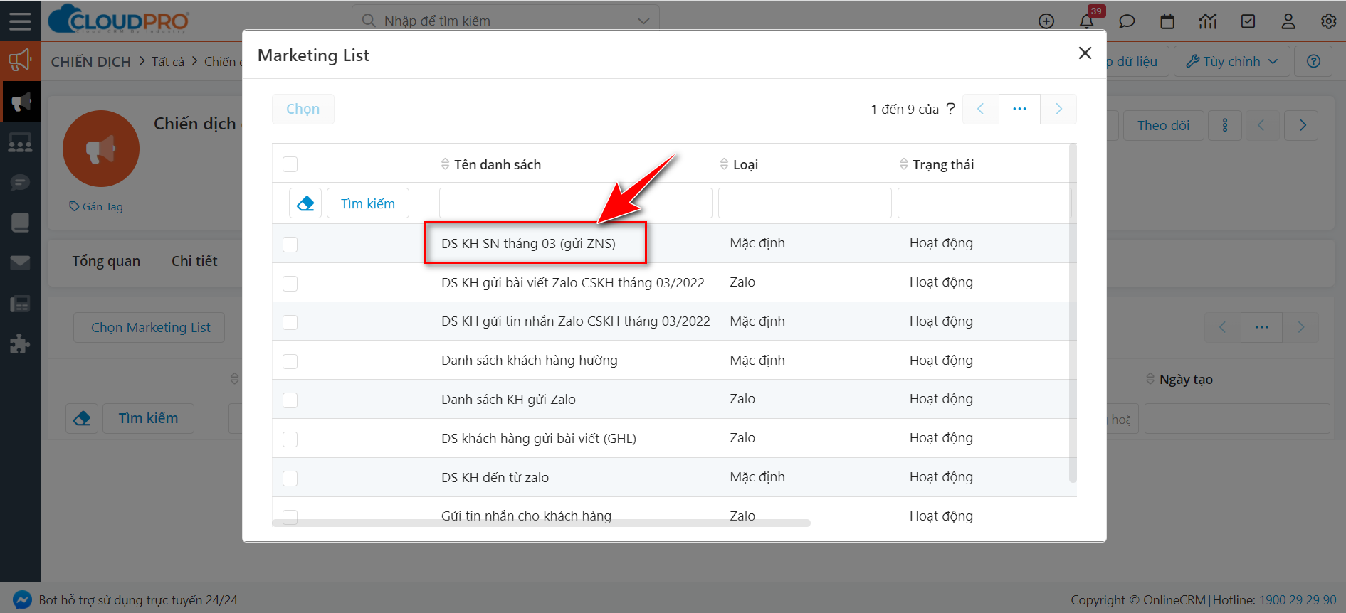Close the Marketing List dialog
The width and height of the screenshot is (1346, 613).
[1085, 53]
